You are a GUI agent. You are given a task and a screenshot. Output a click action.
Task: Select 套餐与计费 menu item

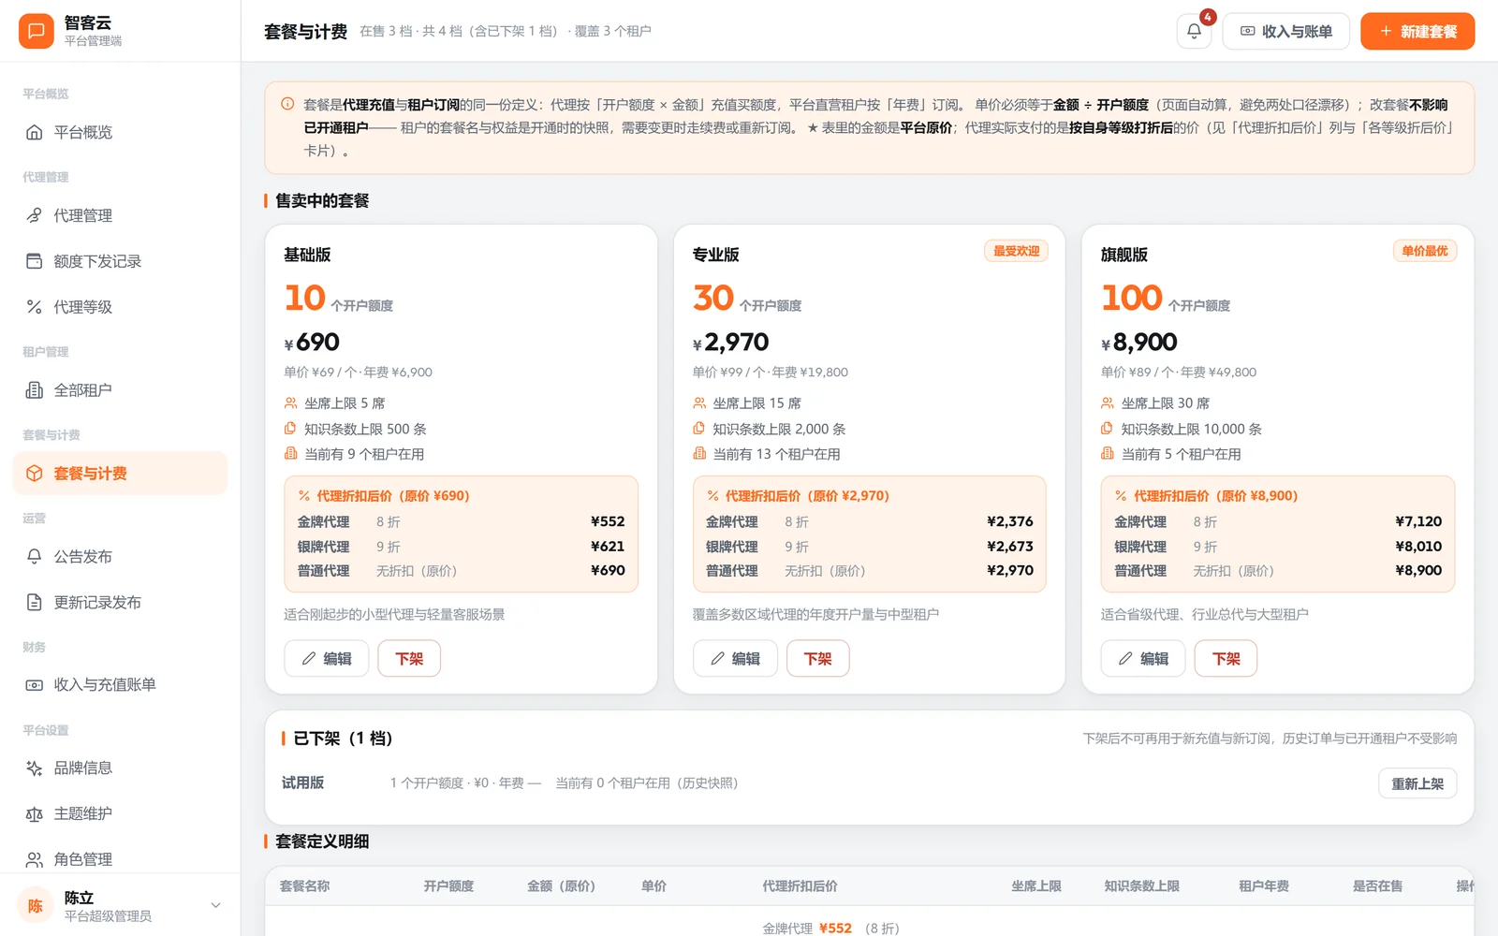120,474
